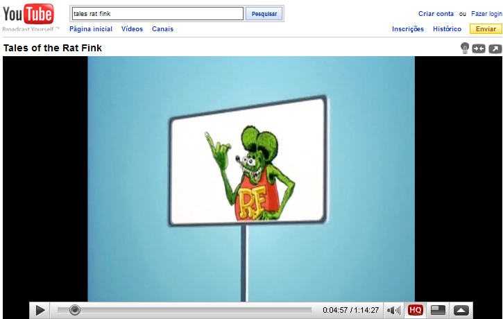Viewport: 503px width, 319px height.
Task: Open the Canais tab
Action: [162, 29]
